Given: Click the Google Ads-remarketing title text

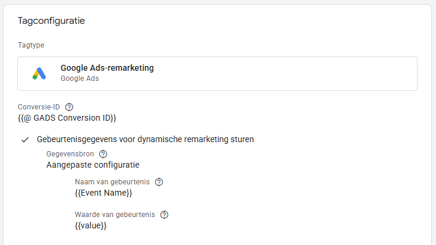Looking at the screenshot, I should (107, 68).
